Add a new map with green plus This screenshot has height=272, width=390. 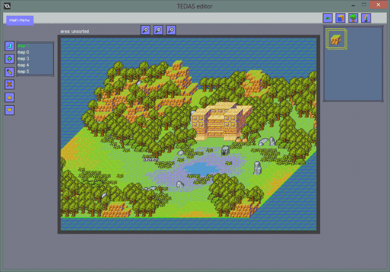click(x=9, y=59)
